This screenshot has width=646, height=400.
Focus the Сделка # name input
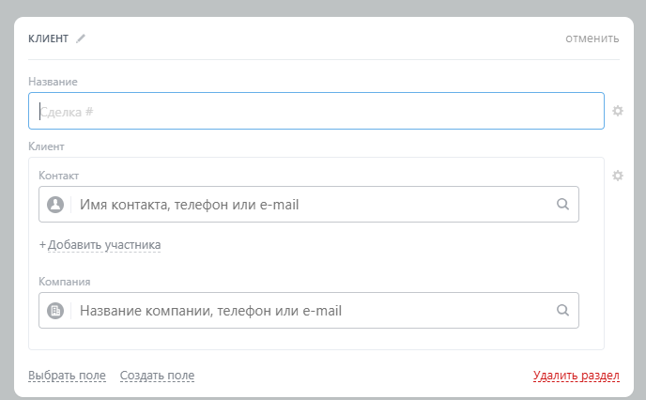click(315, 111)
